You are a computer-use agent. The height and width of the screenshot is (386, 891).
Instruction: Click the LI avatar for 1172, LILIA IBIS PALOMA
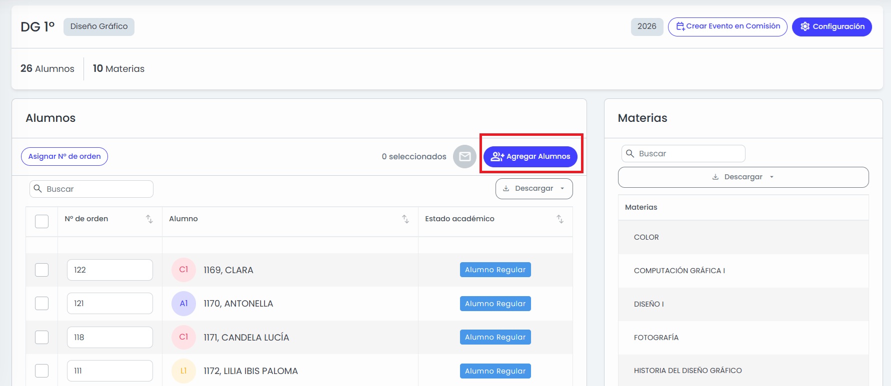[183, 371]
